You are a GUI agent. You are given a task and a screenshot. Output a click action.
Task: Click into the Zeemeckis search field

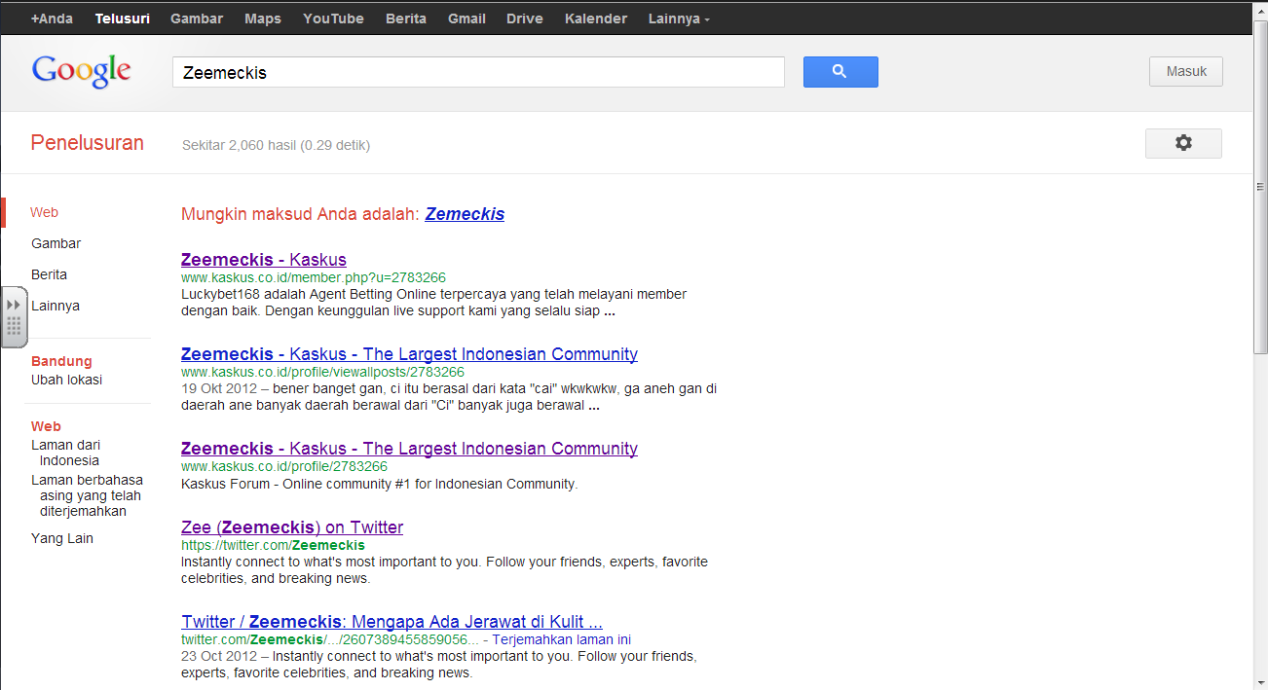[478, 72]
